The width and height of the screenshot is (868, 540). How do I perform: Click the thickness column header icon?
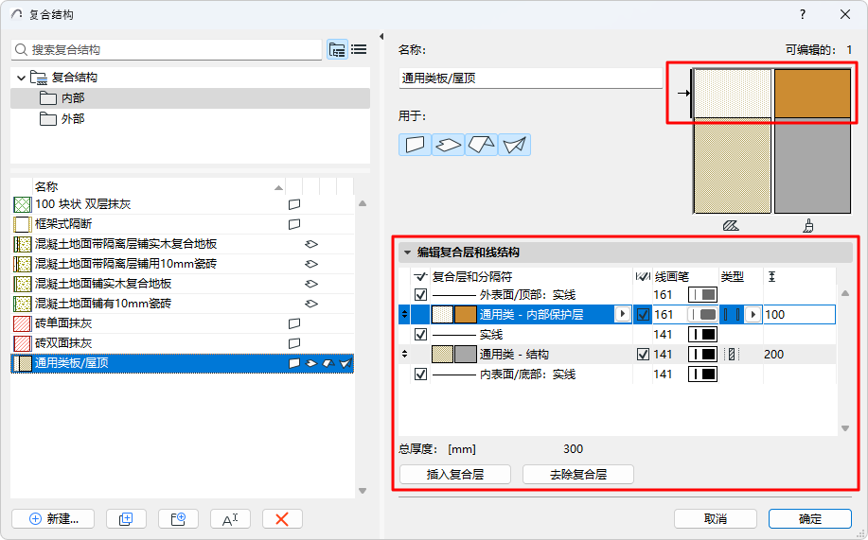click(772, 276)
